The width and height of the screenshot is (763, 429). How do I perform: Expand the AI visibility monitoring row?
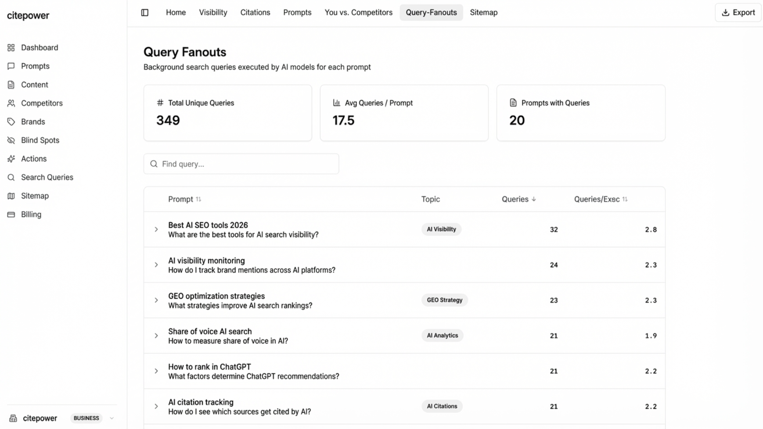pyautogui.click(x=156, y=265)
